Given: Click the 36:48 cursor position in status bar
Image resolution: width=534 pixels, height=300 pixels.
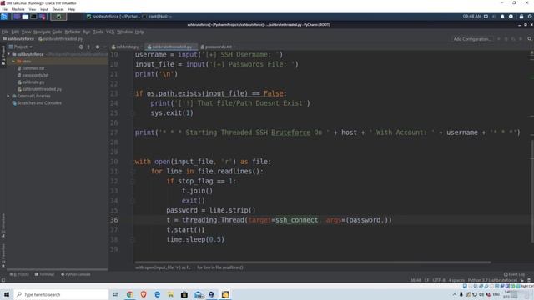Looking at the screenshot, I should pyautogui.click(x=416, y=280).
